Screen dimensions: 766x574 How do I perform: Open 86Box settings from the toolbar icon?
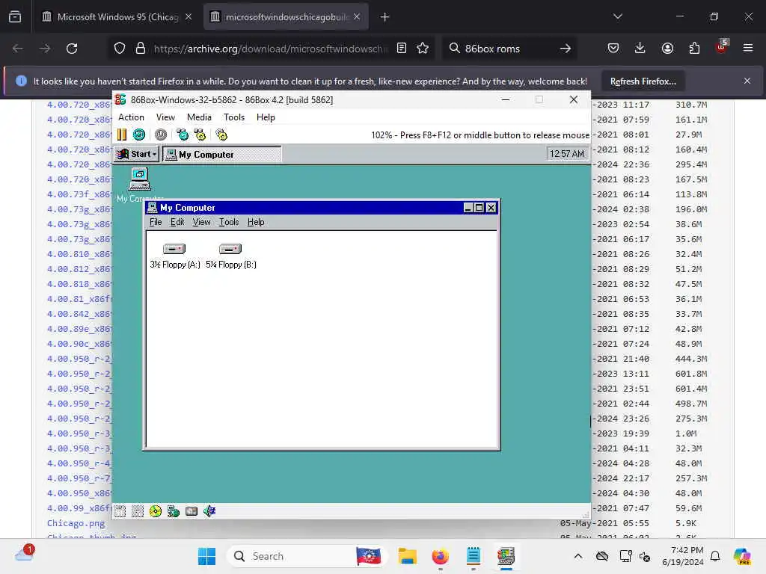(x=221, y=135)
